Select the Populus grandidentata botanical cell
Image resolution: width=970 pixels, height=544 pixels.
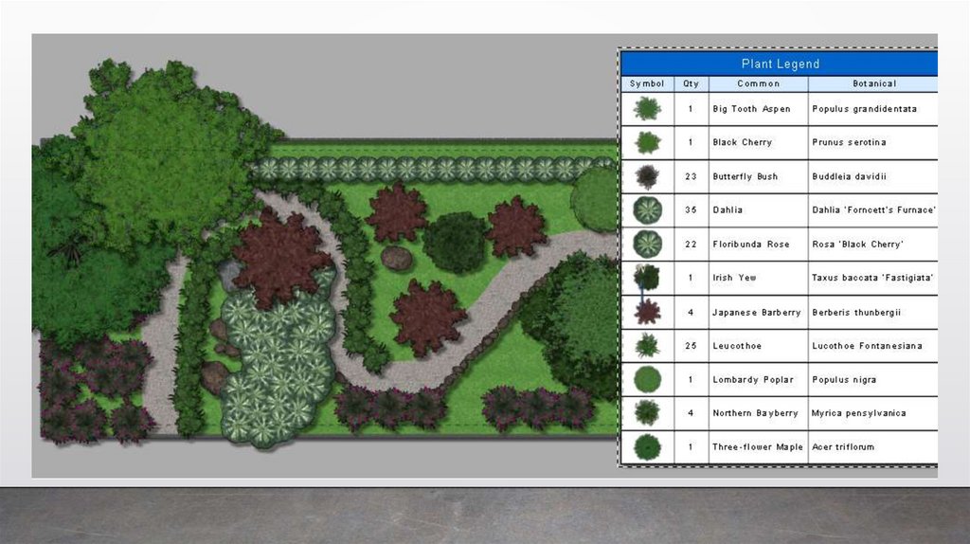pos(873,109)
